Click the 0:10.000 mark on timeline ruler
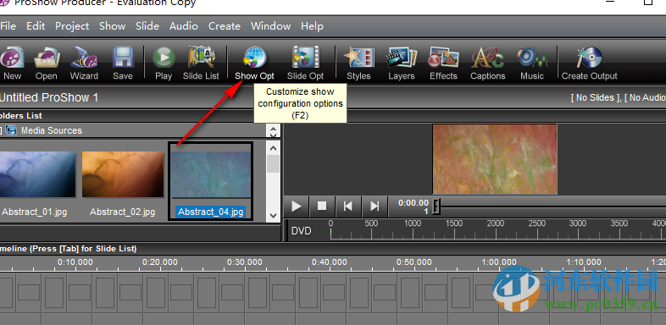The height and width of the screenshot is (325, 666). (x=75, y=262)
